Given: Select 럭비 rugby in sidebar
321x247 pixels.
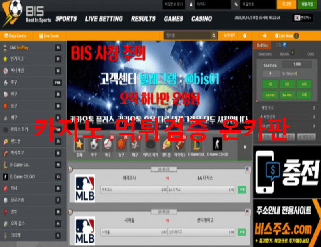Looking at the screenshot, I should click(x=33, y=189).
